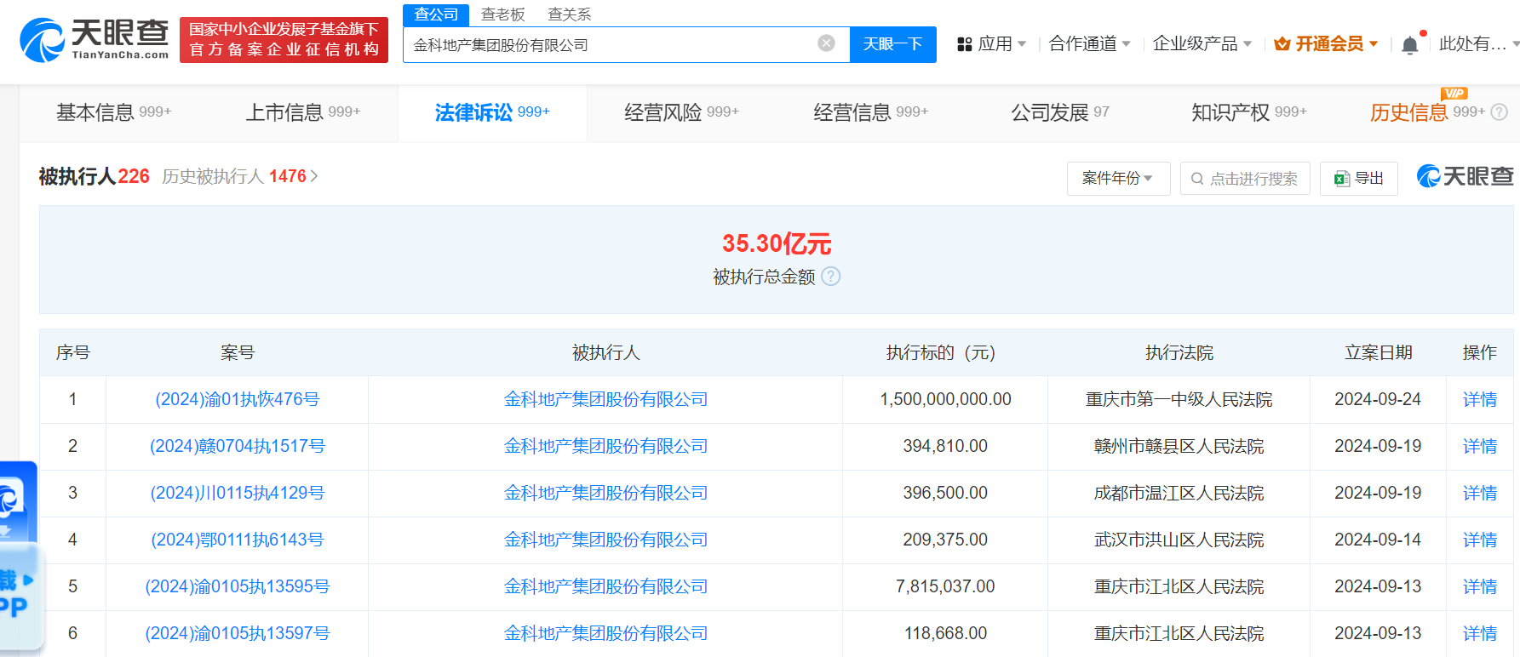The height and width of the screenshot is (657, 1520).
Task: Click the red 国家中小企业发展子基金旗下 banner
Action: 284,40
